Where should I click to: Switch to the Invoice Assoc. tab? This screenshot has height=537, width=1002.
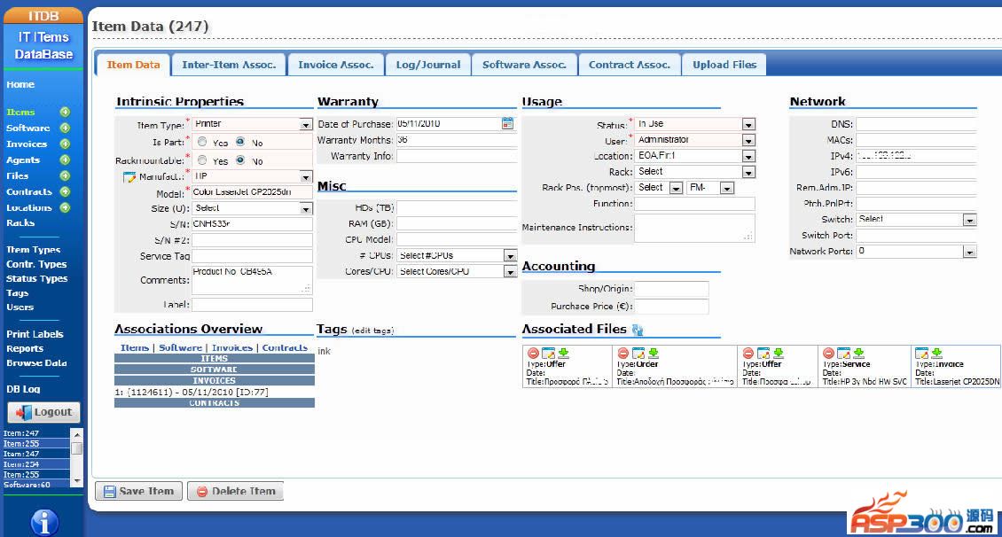pyautogui.click(x=336, y=65)
